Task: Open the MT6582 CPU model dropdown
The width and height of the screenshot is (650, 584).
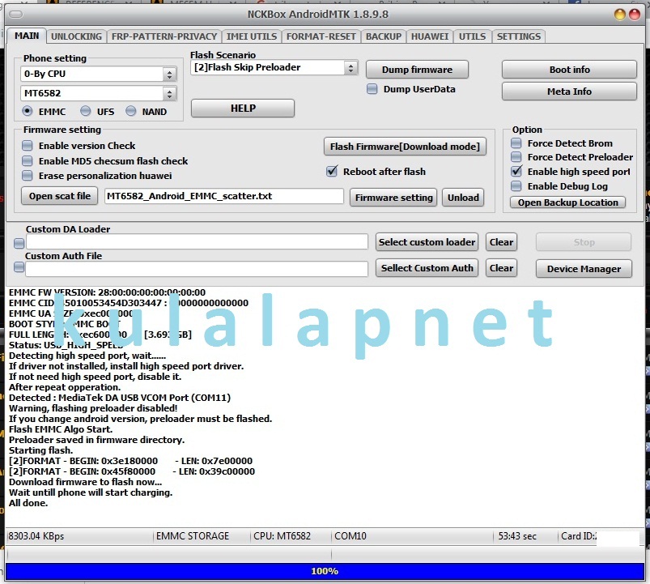Action: click(168, 93)
